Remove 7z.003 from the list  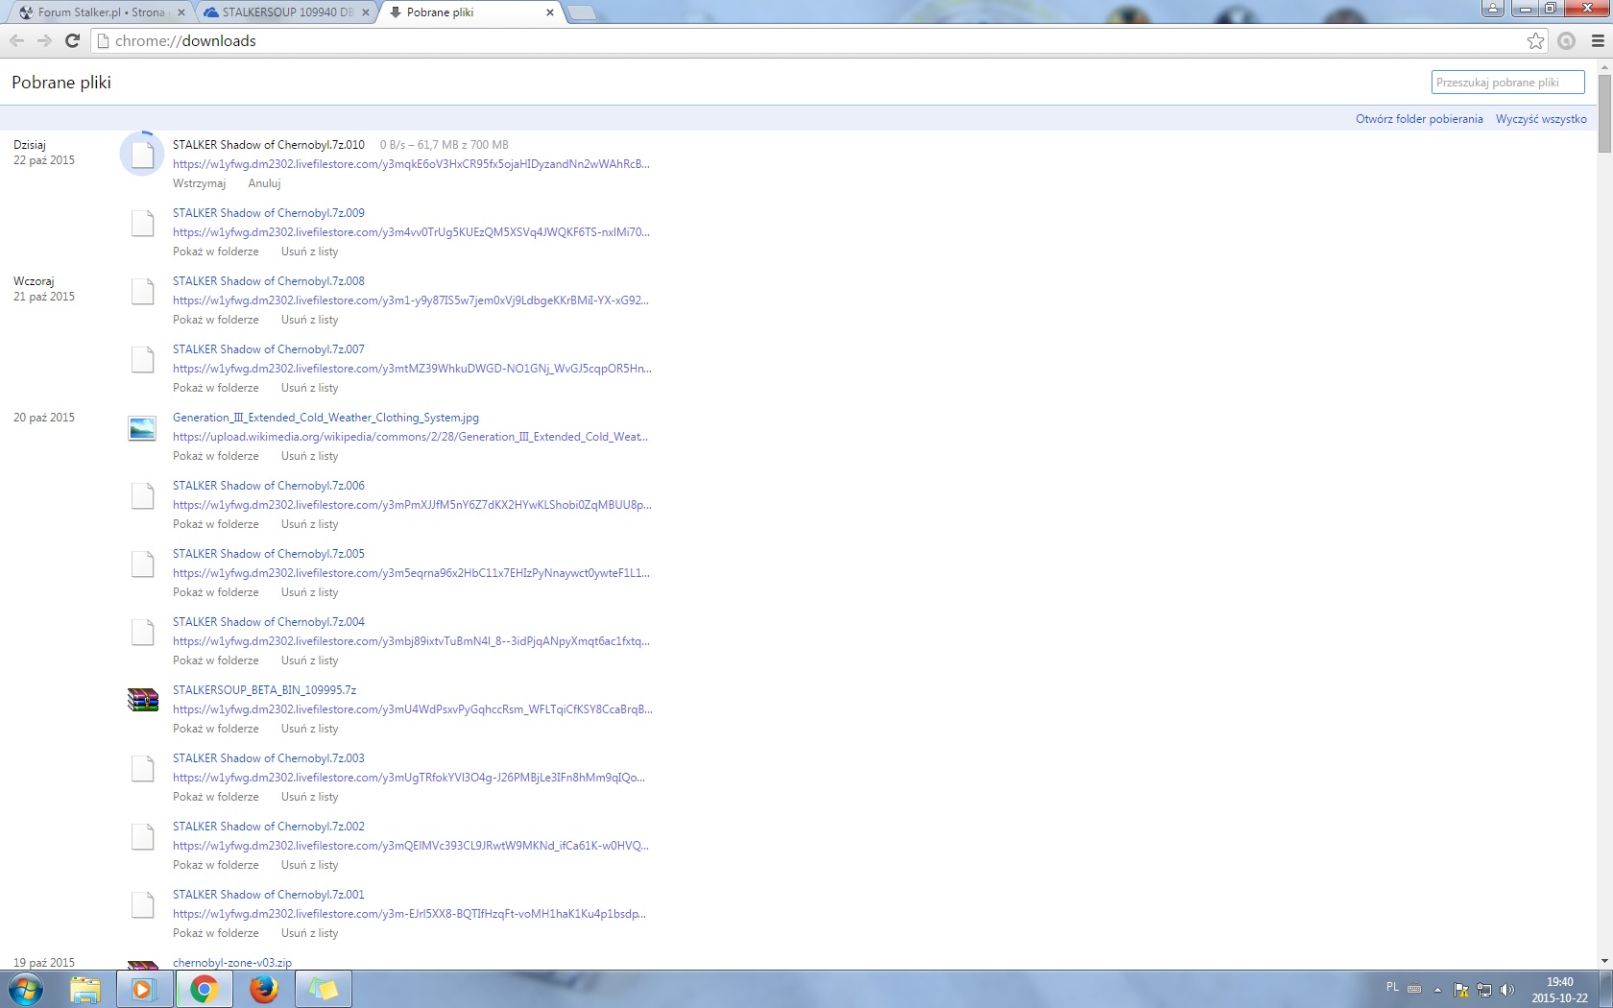click(x=309, y=797)
